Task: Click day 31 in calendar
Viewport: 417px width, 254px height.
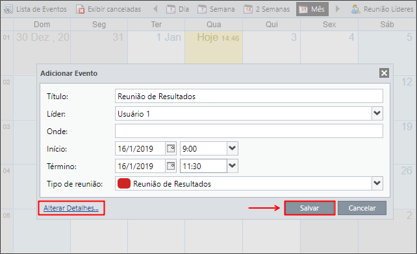Action: point(99,47)
